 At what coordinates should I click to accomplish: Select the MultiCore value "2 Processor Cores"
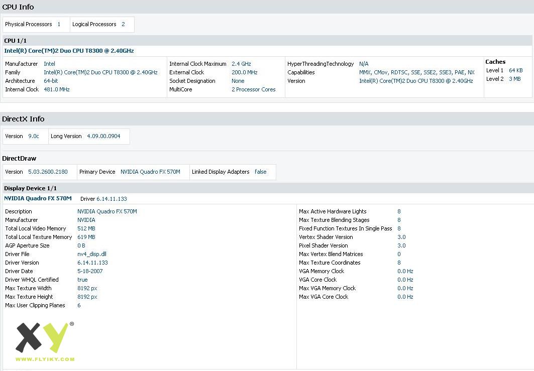[253, 89]
